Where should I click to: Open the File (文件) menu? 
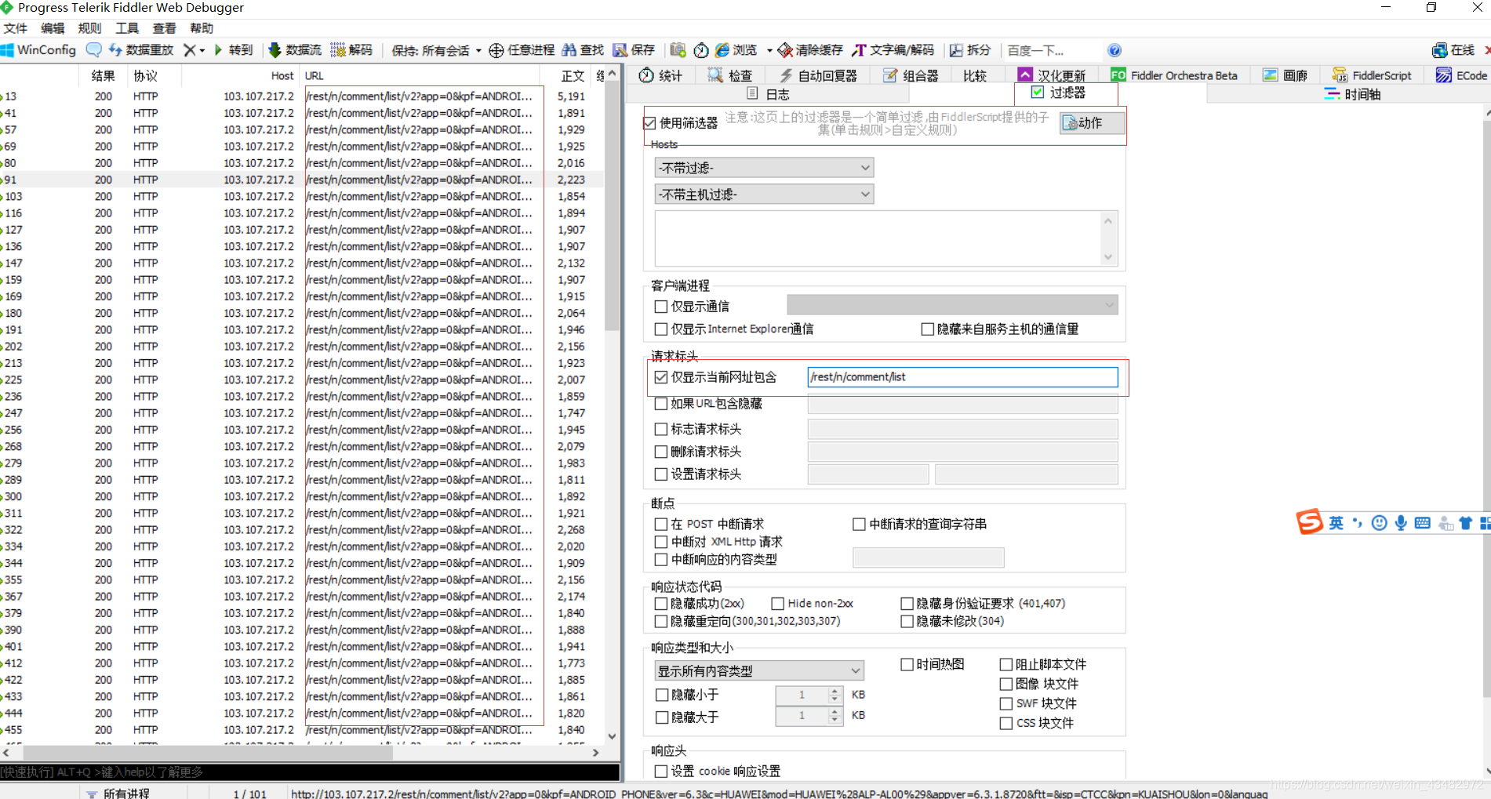pyautogui.click(x=16, y=28)
